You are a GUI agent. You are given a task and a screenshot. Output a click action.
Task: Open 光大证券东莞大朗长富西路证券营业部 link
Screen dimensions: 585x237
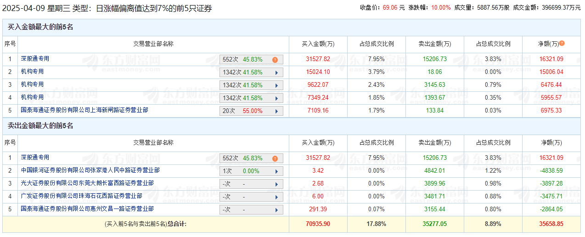click(87, 183)
